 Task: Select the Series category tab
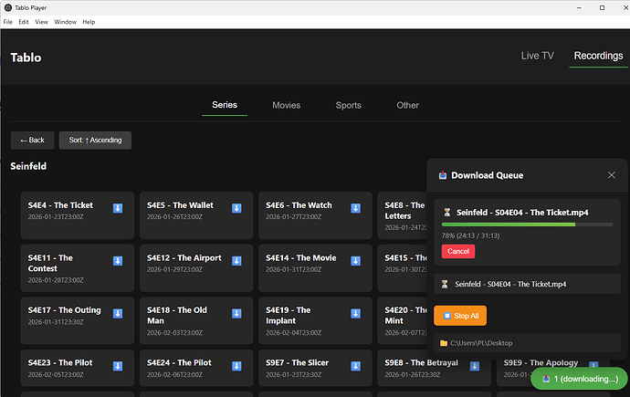(225, 105)
